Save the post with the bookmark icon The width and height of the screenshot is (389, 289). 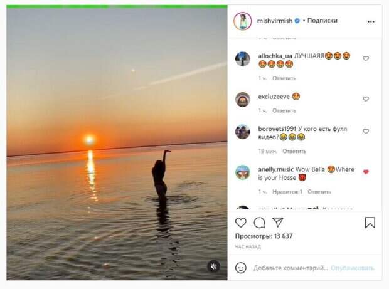[370, 223]
